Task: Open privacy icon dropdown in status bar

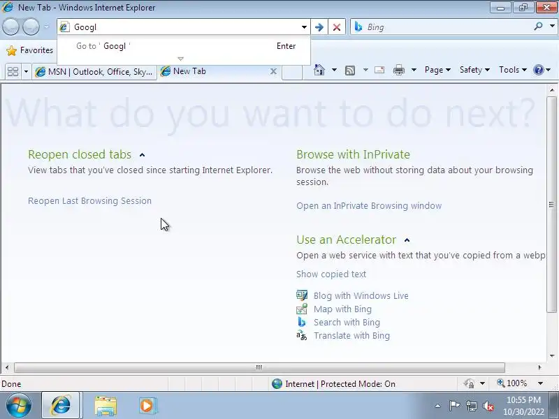Action: click(482, 383)
